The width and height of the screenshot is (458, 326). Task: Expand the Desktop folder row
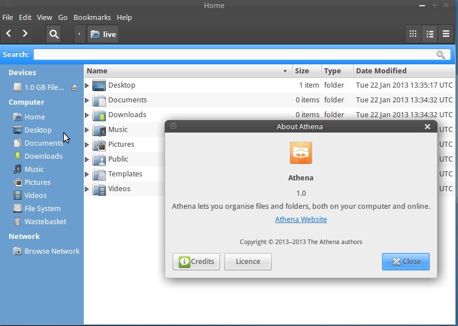(x=87, y=85)
